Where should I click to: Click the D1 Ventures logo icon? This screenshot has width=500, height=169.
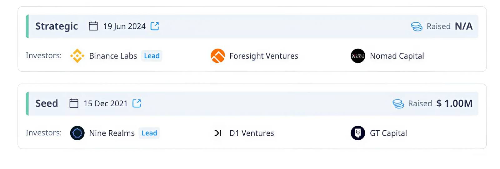(x=218, y=133)
